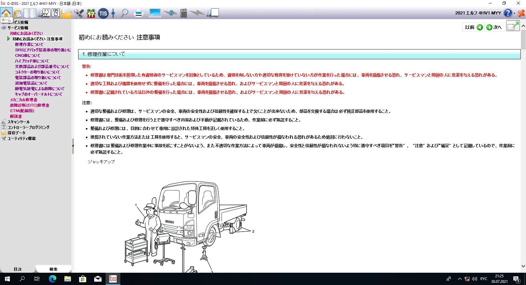The width and height of the screenshot is (526, 285).
Task: Open 故障診断(DTC)修理書 in the tree
Action: pos(30,105)
